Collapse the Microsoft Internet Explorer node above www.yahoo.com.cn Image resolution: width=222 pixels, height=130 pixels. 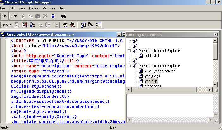tap(129, 66)
